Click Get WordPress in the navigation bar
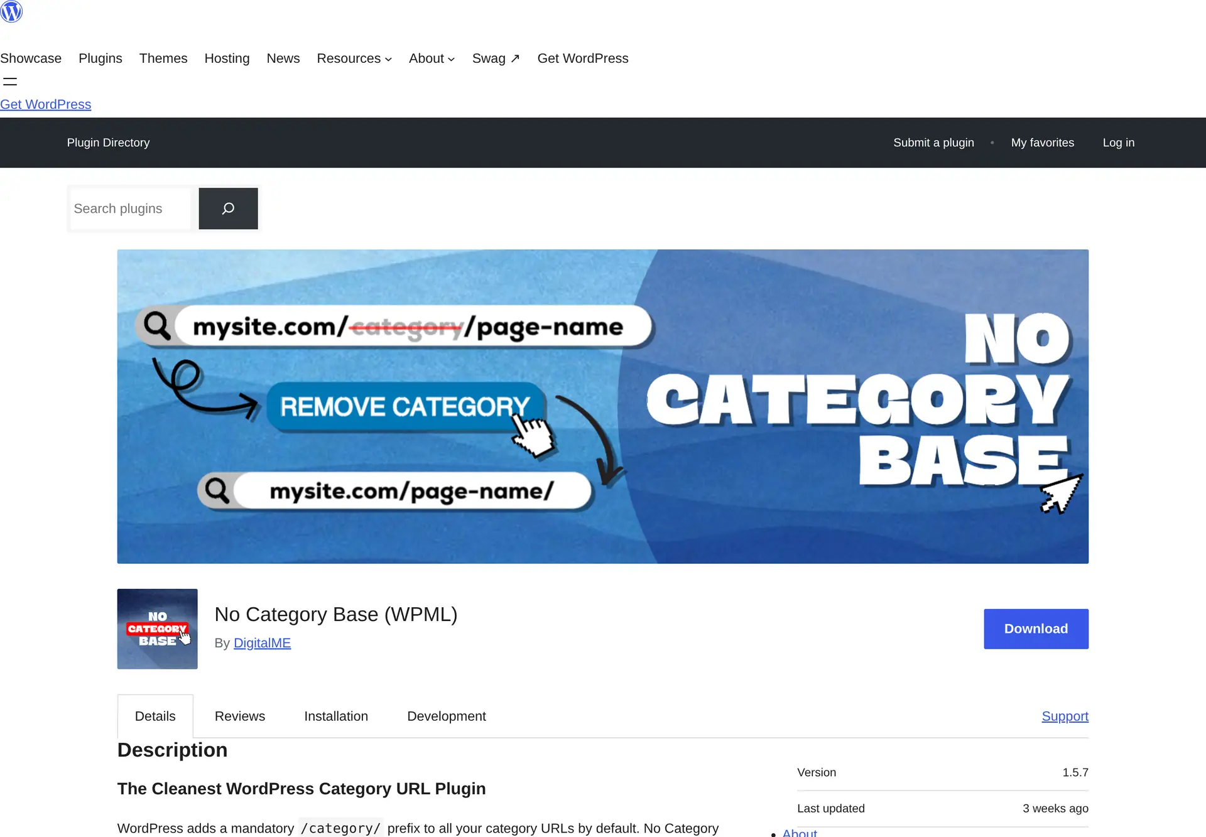The height and width of the screenshot is (837, 1206). [x=583, y=58]
